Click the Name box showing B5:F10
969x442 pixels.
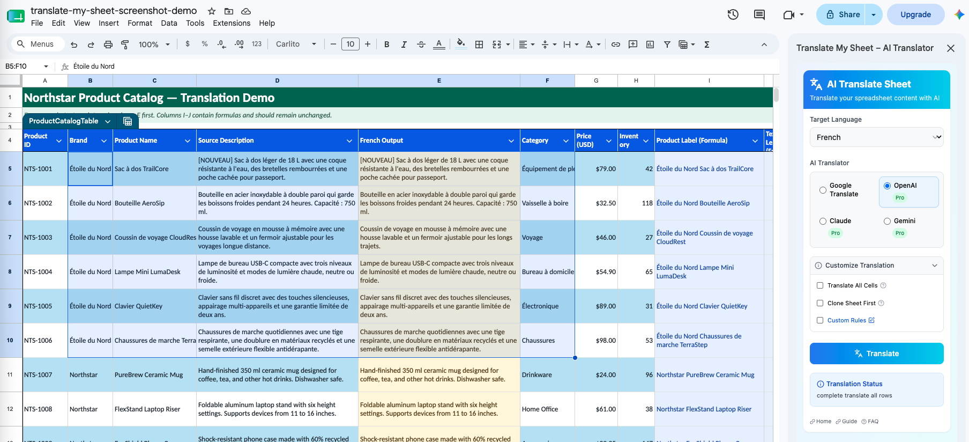(27, 67)
